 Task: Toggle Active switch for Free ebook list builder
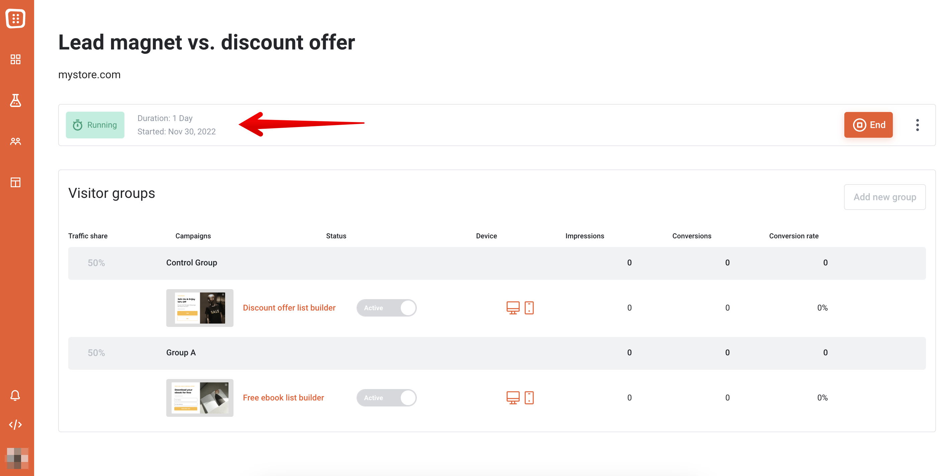click(x=386, y=397)
